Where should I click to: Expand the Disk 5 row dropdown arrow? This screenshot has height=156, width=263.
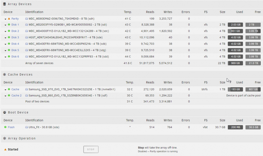click(x=5, y=51)
